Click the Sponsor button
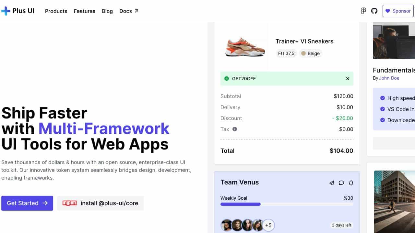 coord(398,11)
